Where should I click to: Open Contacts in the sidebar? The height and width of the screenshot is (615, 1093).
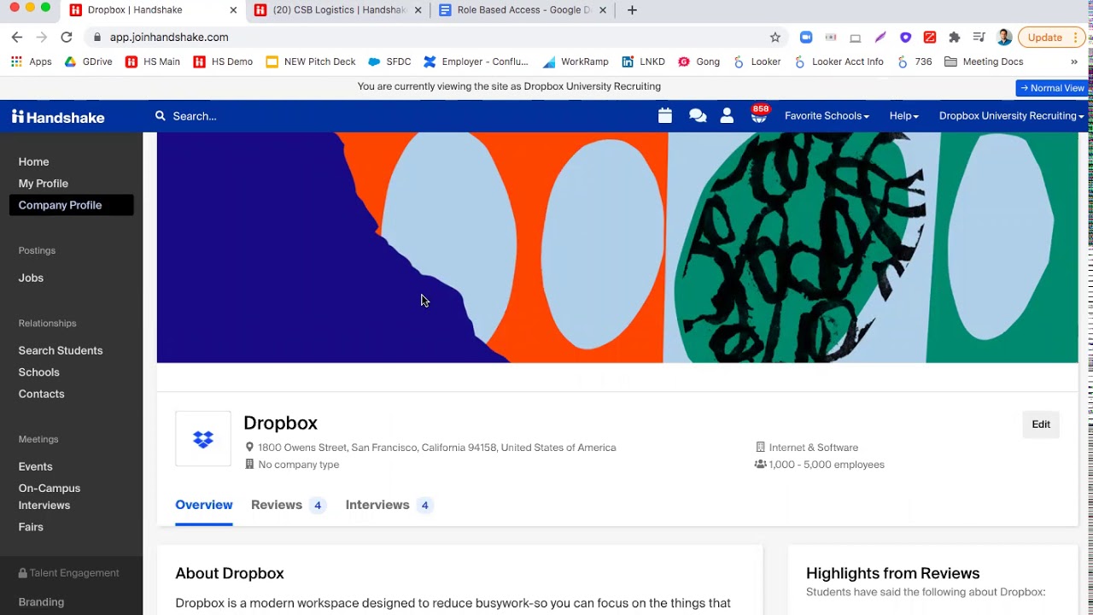coord(42,394)
